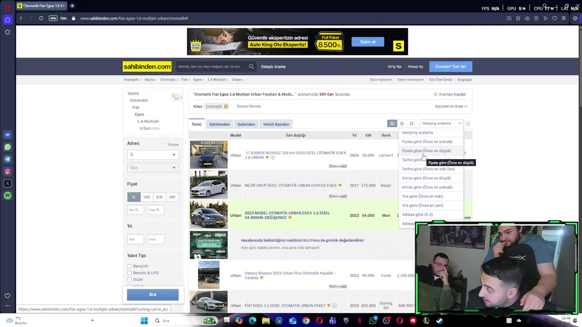Viewport: 582px width, 327px height.
Task: Tick the Dizel fuel checkbox
Action: 129,280
